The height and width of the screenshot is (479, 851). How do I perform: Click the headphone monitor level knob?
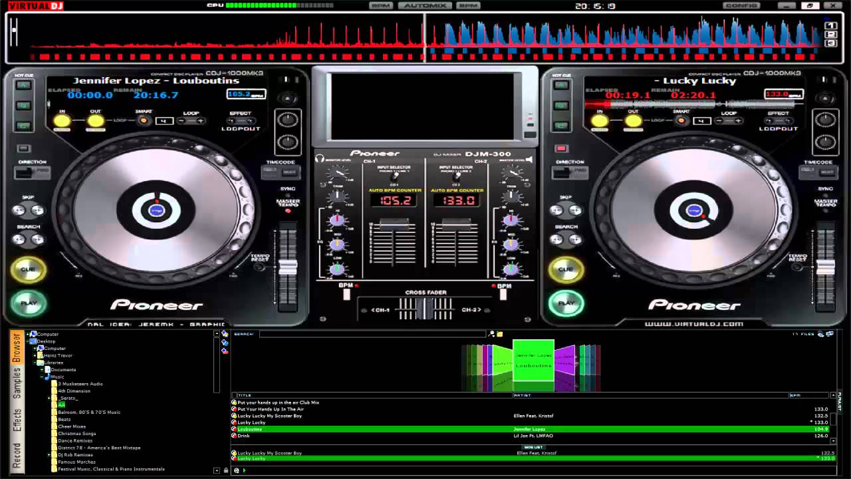click(338, 173)
